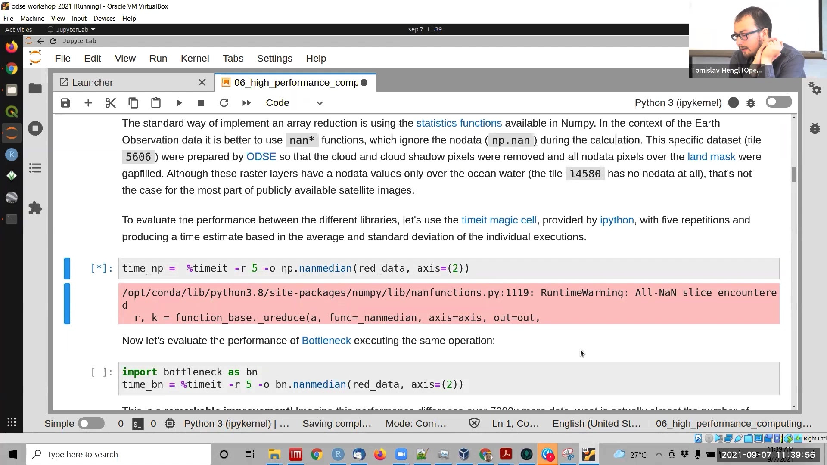827x465 pixels.
Task: Expand the JupyterLab Kernel menu
Action: (195, 58)
